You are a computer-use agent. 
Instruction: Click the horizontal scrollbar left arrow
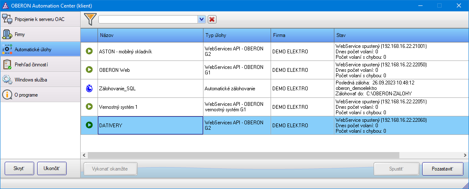point(84,155)
